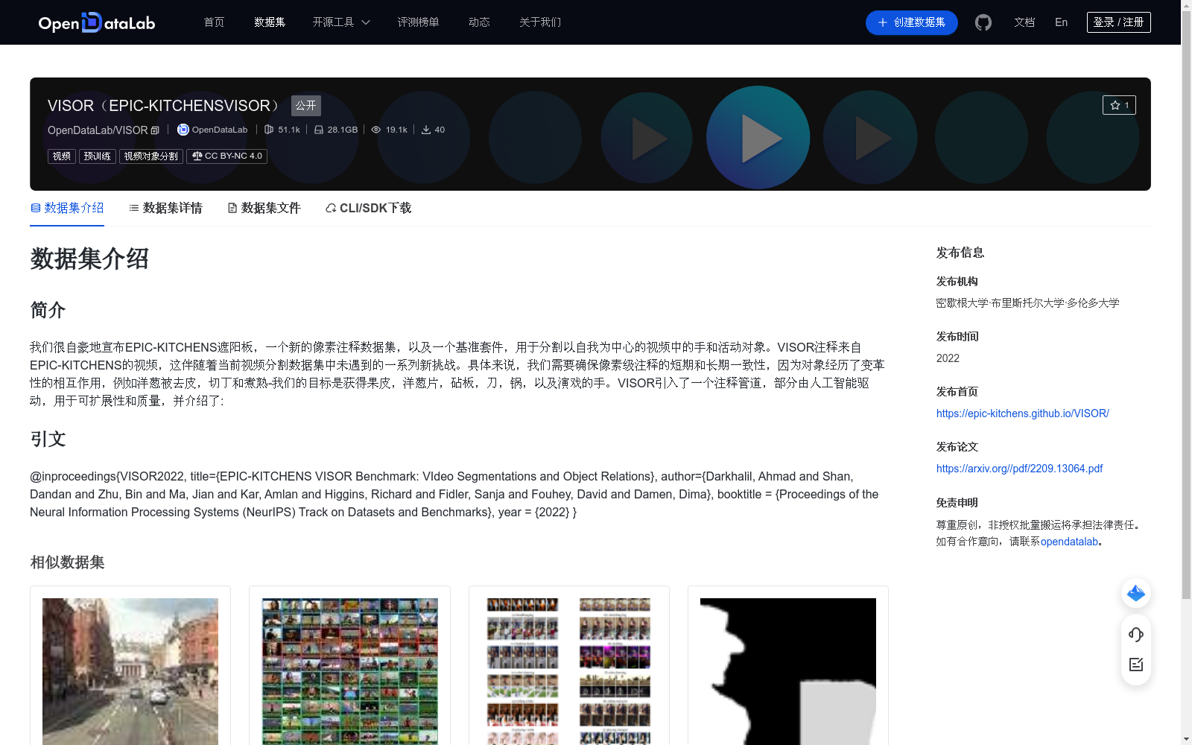This screenshot has width=1192, height=745.
Task: Copy the OpenDataLab/VISOR path icon
Action: pos(155,130)
